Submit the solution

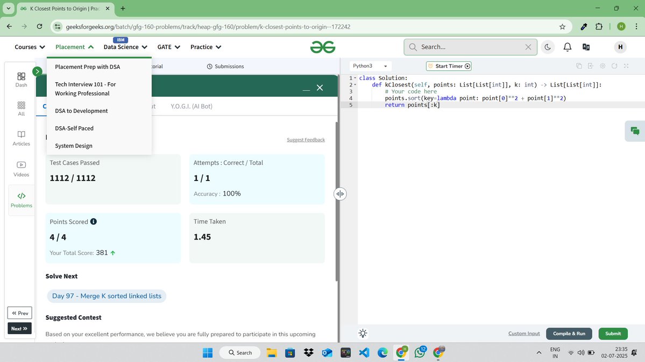pos(613,334)
